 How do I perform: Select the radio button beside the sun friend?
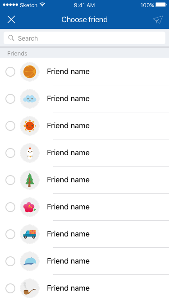point(10,126)
